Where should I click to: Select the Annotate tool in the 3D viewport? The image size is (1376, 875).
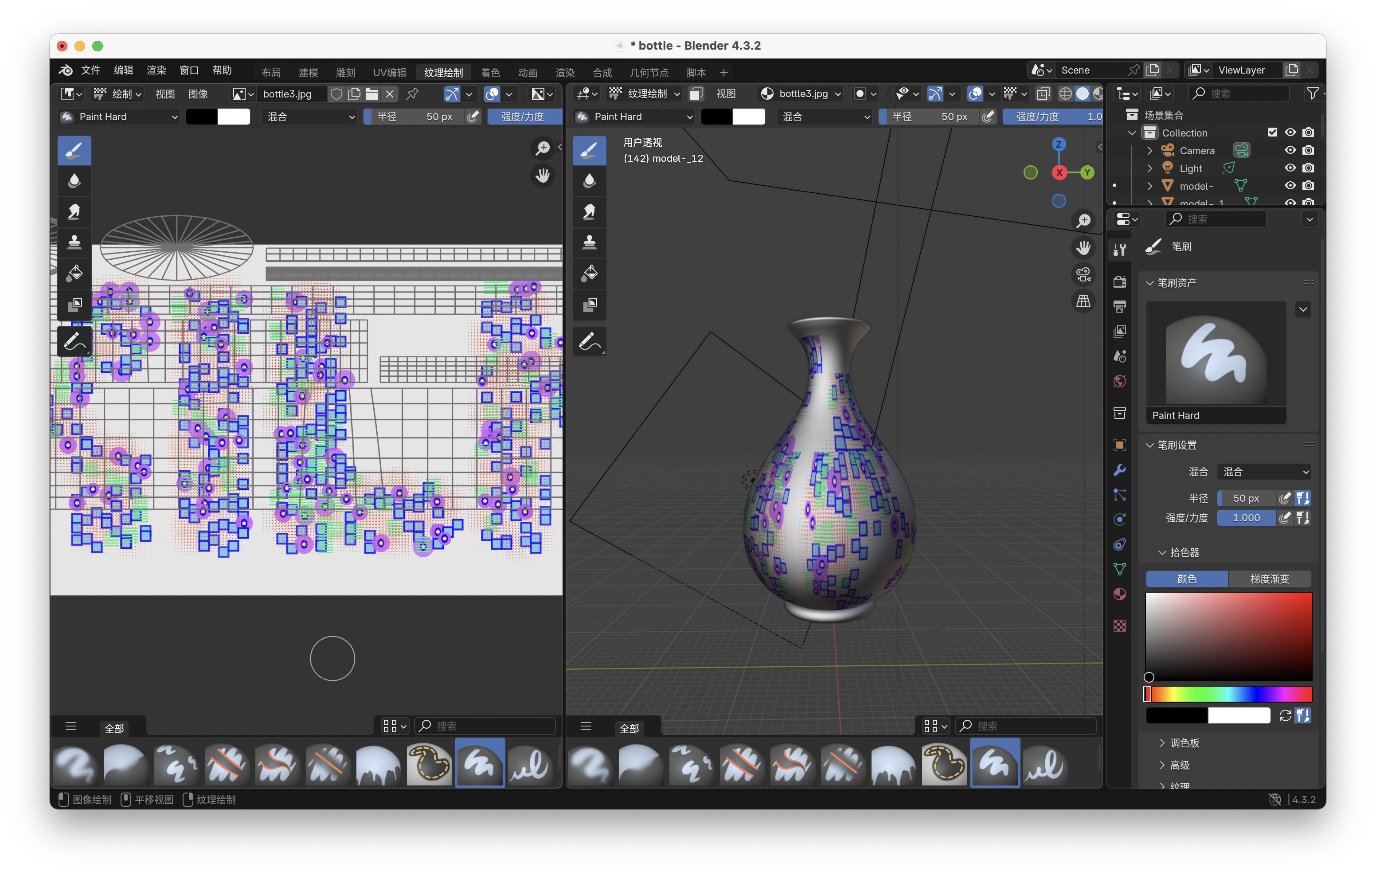[x=589, y=342]
